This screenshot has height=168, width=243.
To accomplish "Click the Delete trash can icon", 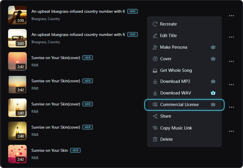I will coord(155,139).
